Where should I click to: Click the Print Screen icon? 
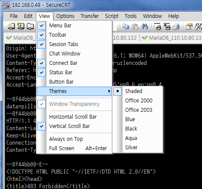click(x=158, y=26)
